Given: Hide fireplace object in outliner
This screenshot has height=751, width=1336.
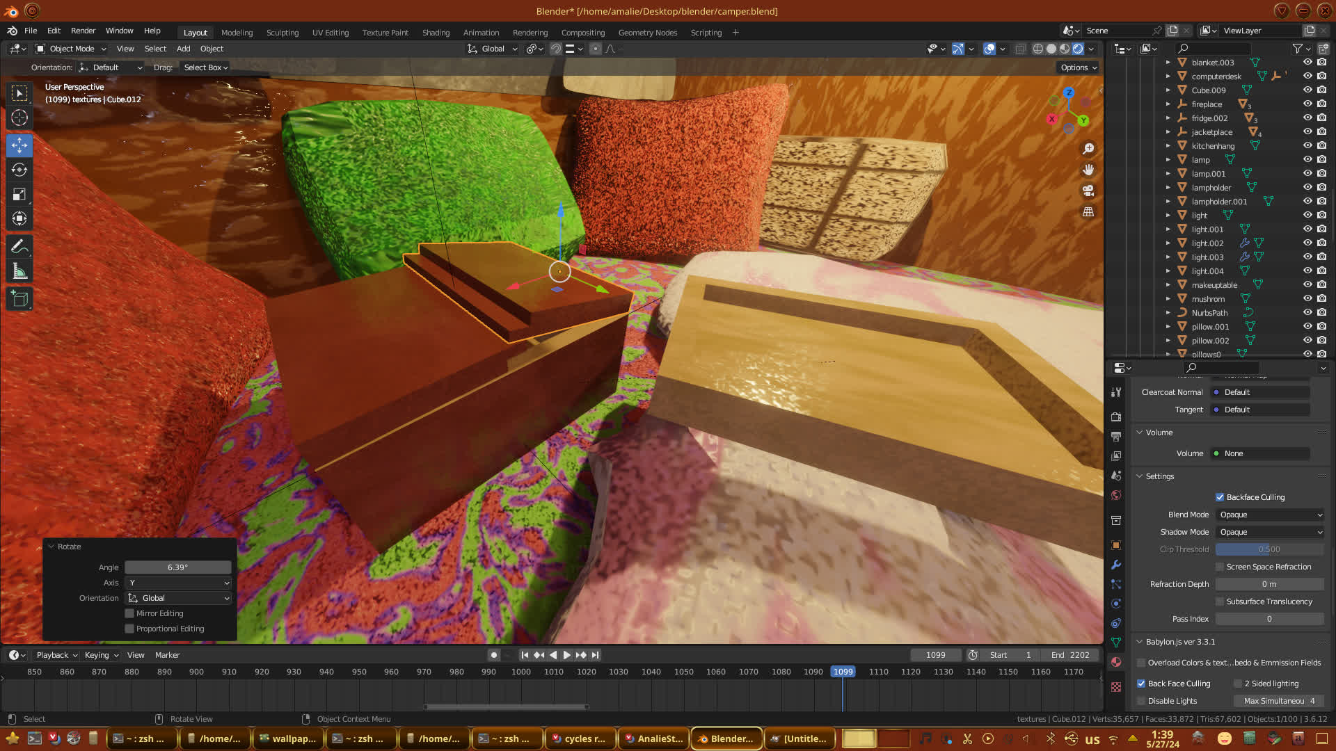Looking at the screenshot, I should (x=1307, y=104).
